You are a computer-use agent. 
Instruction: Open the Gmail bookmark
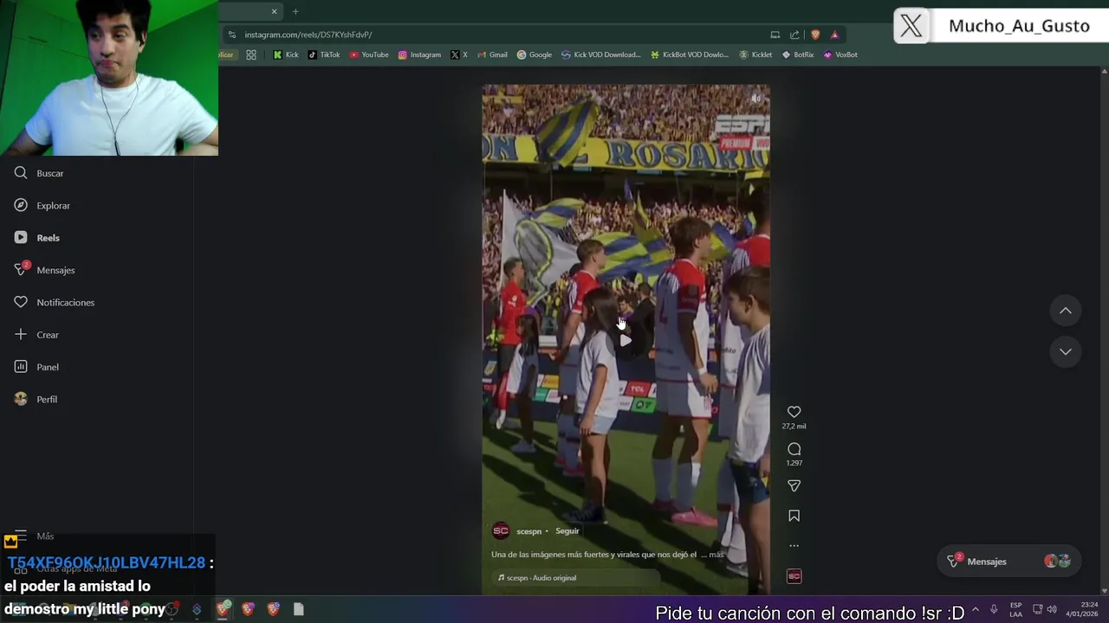pos(492,55)
